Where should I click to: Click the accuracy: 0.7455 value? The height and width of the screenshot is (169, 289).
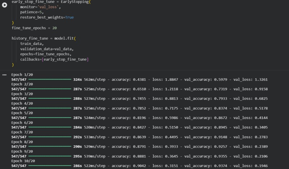tap(129, 99)
